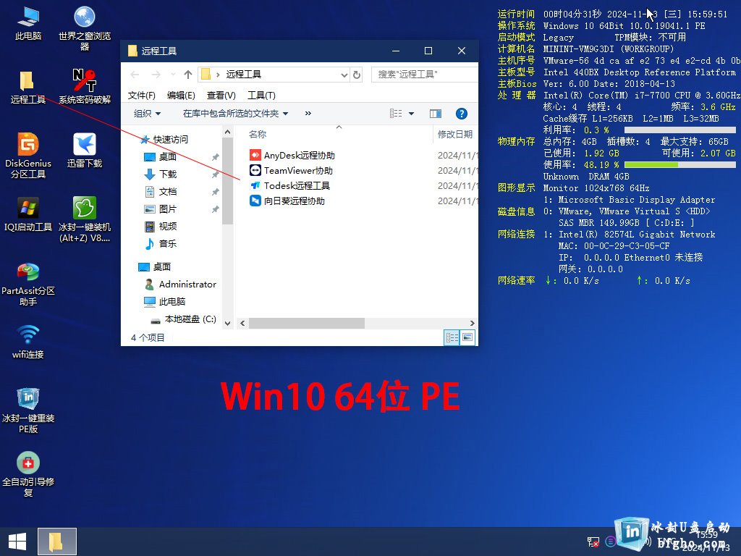
Task: Open the view options dropdown arrow
Action: [411, 114]
